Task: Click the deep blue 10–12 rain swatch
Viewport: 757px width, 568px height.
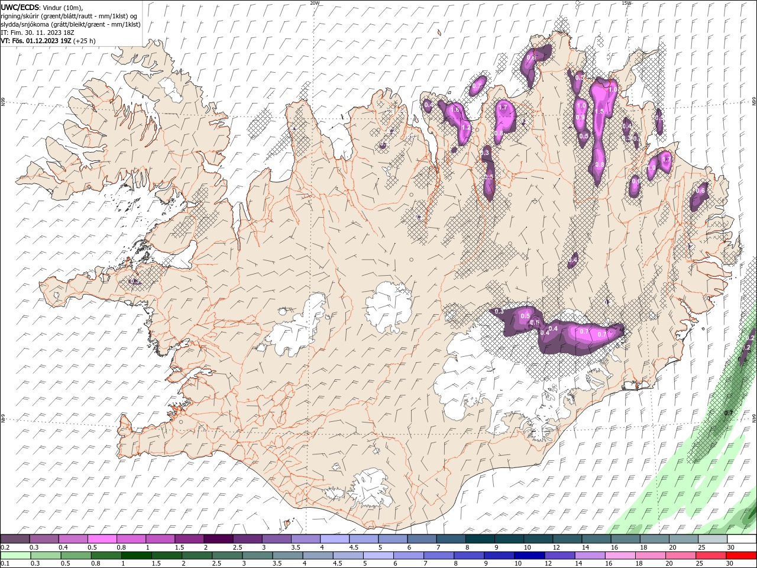Action: (x=529, y=556)
